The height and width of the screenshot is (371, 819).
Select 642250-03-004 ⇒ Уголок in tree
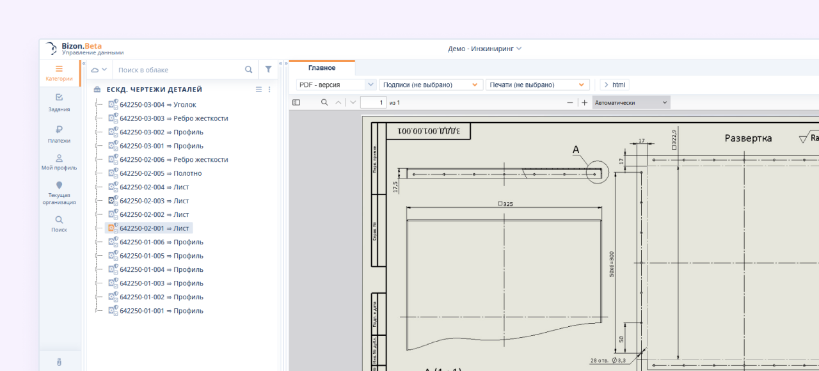(158, 104)
